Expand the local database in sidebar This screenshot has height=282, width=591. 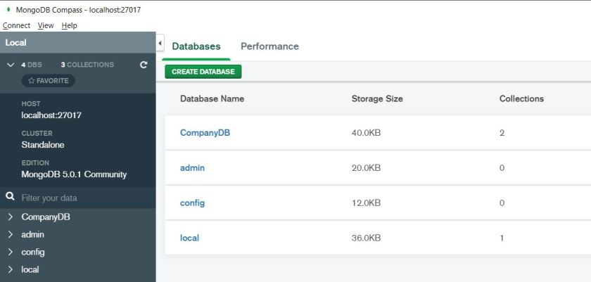(11, 270)
